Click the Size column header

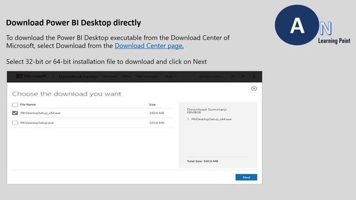152,104
